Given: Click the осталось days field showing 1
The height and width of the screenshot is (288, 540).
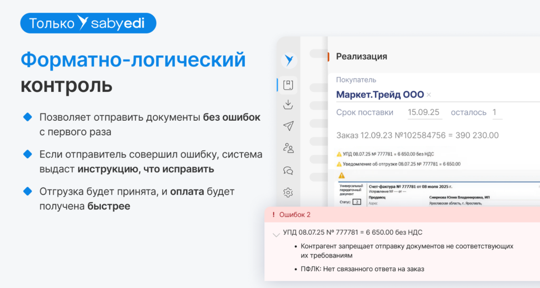Looking at the screenshot, I should (497, 113).
